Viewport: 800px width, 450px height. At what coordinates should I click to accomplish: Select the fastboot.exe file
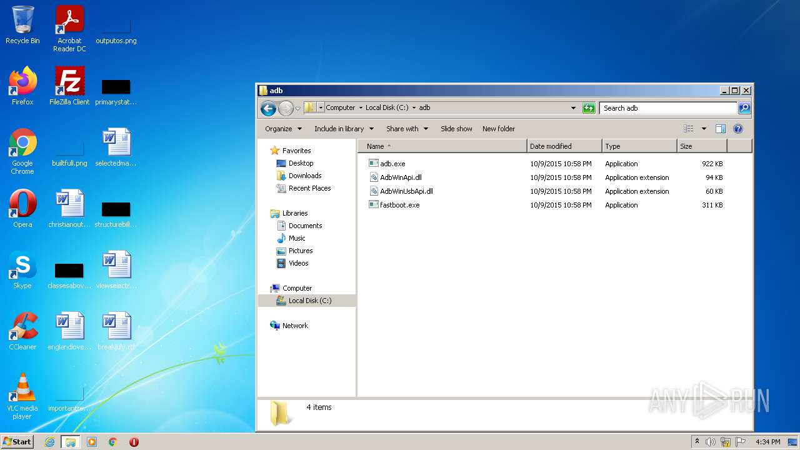tap(394, 205)
